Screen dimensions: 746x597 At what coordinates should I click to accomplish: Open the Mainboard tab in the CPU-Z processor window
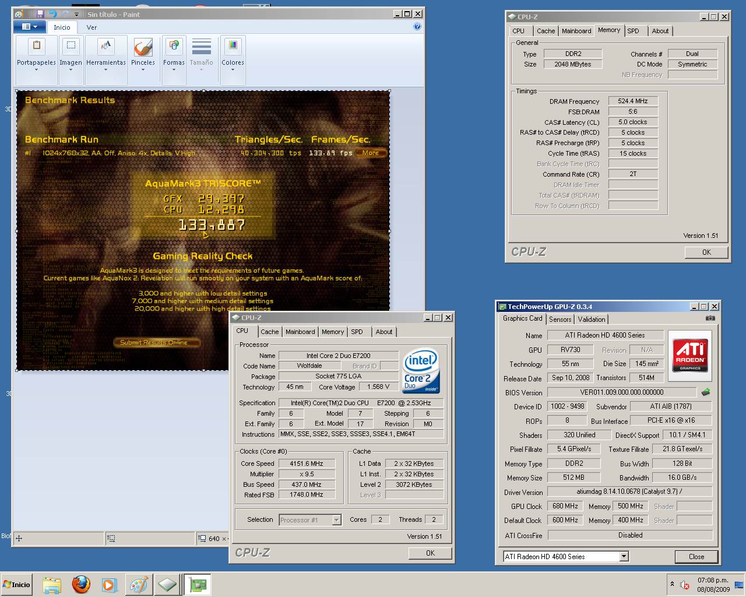pos(300,332)
